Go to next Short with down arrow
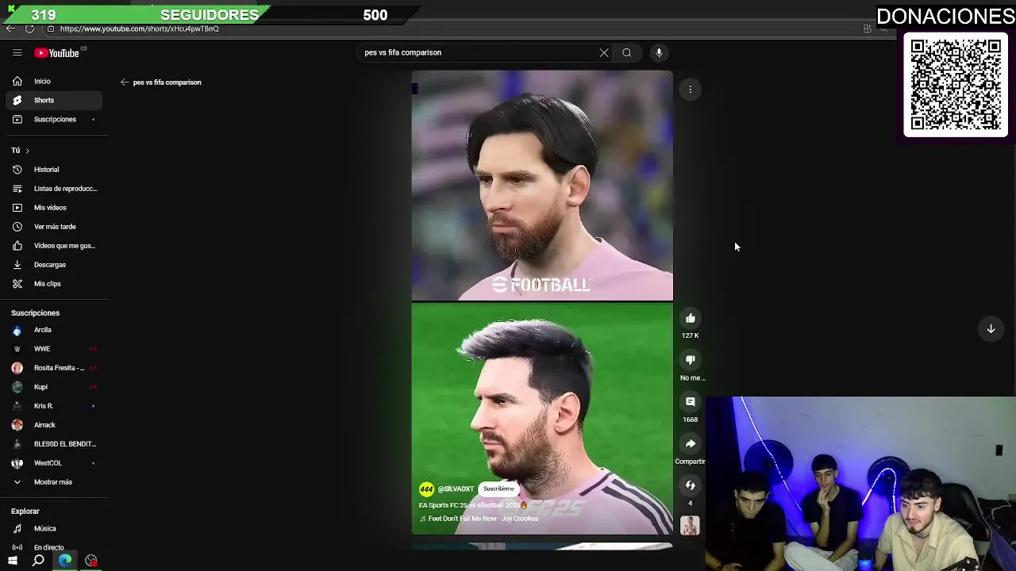Image resolution: width=1016 pixels, height=571 pixels. pos(991,328)
